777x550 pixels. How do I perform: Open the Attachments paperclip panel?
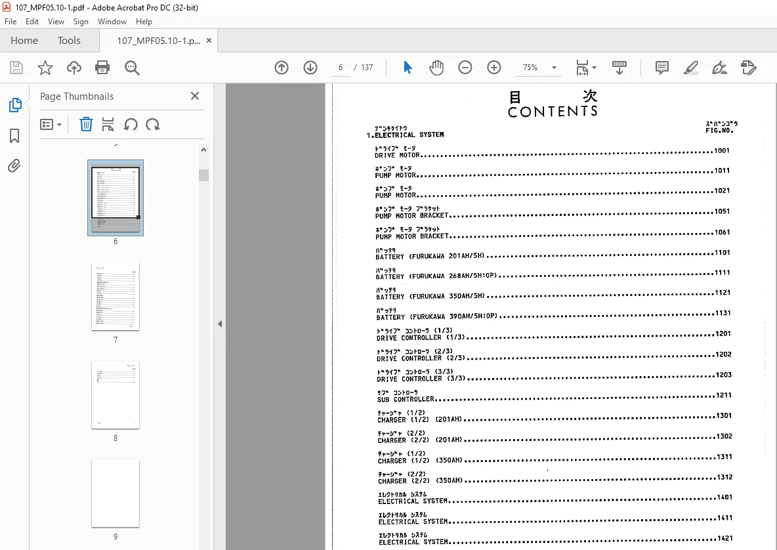click(x=14, y=165)
